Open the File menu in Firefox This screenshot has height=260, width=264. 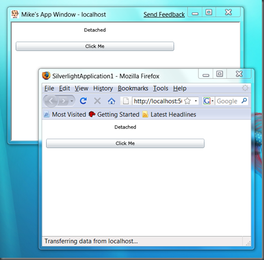pos(49,88)
